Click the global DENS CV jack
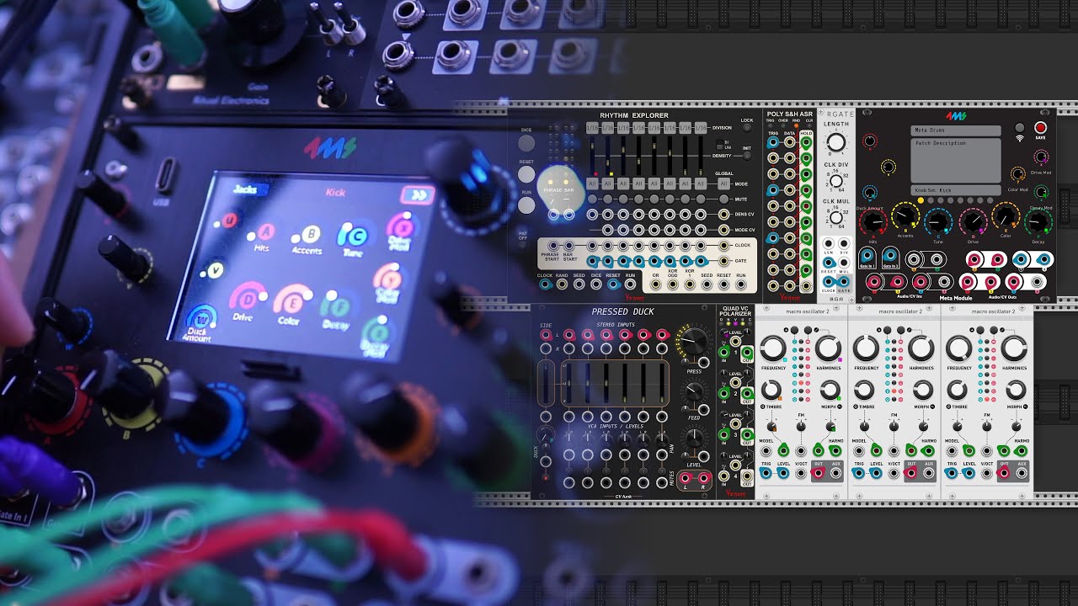The height and width of the screenshot is (606, 1078). click(723, 215)
